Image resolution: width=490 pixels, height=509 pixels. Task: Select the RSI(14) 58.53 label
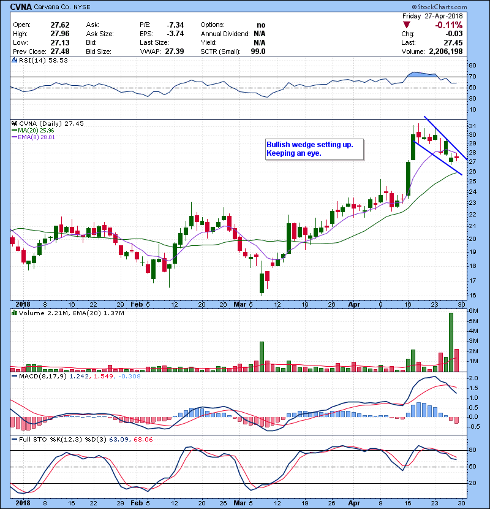click(x=43, y=60)
